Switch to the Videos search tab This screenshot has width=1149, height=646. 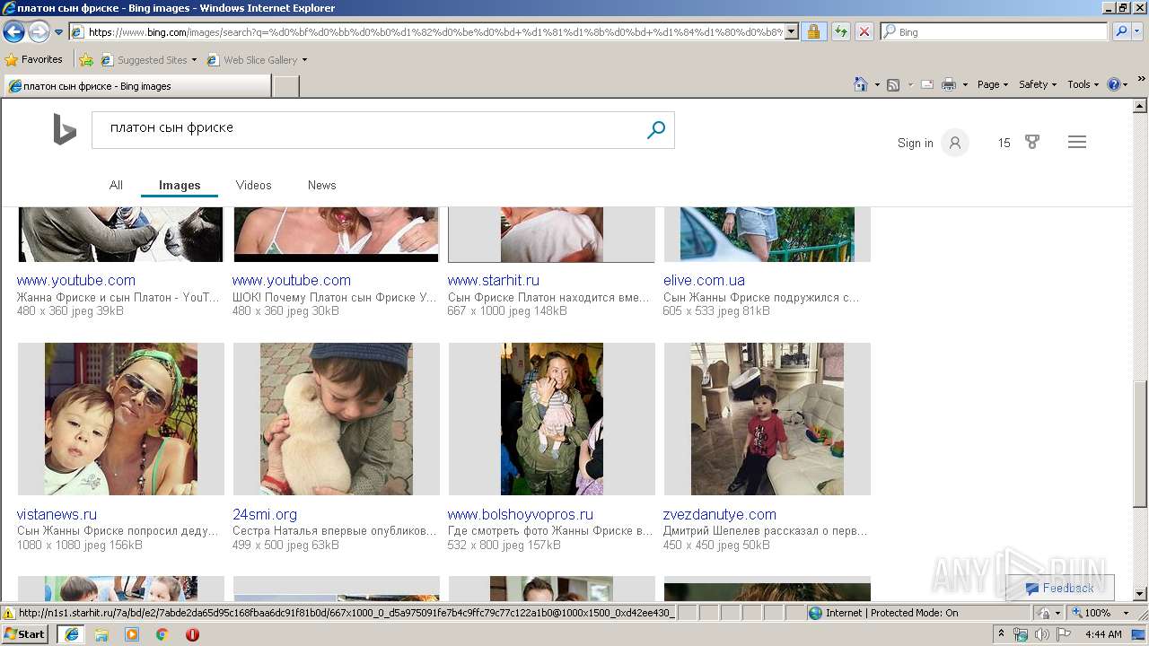click(253, 185)
